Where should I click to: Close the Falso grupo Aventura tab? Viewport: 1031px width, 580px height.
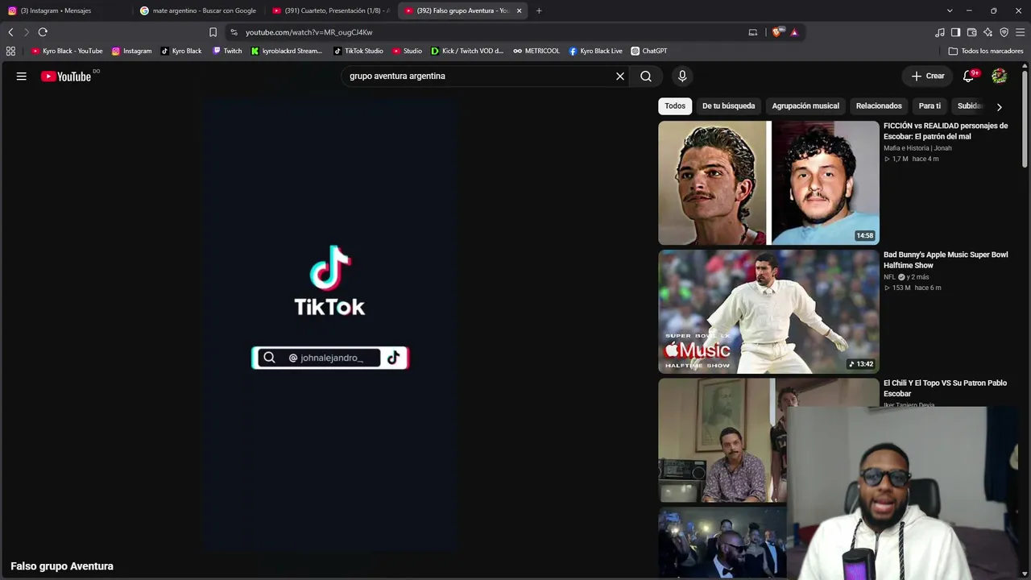click(519, 10)
